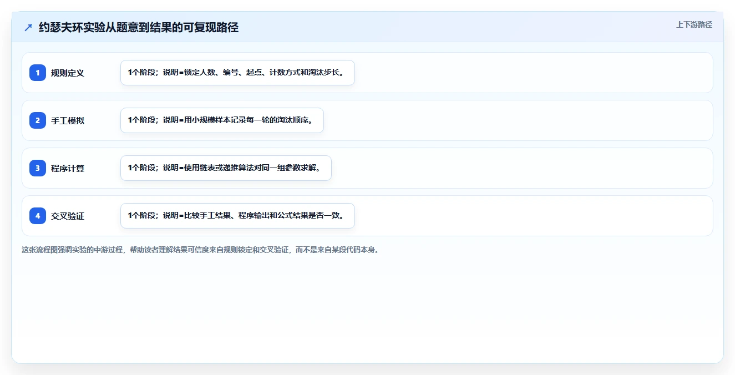Click the 程序计算 step label
Screen dimensions: 735x375
(68, 168)
